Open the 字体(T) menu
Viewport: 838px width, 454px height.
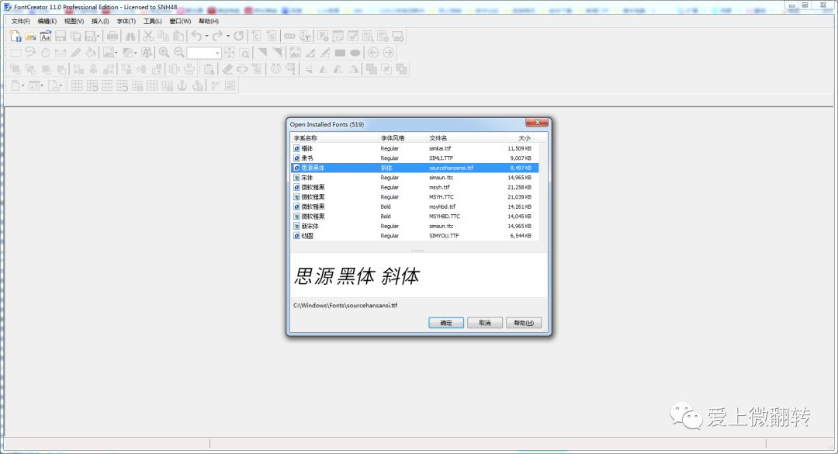[126, 22]
